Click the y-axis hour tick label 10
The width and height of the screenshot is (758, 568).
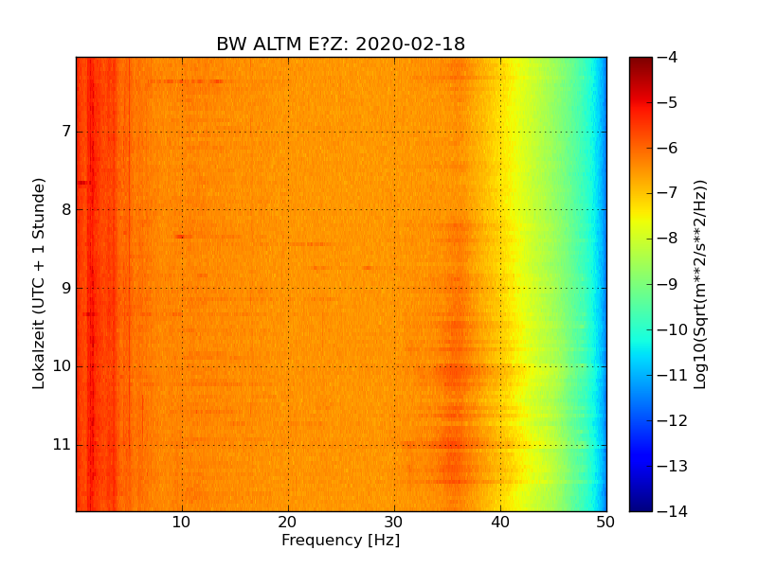(62, 366)
